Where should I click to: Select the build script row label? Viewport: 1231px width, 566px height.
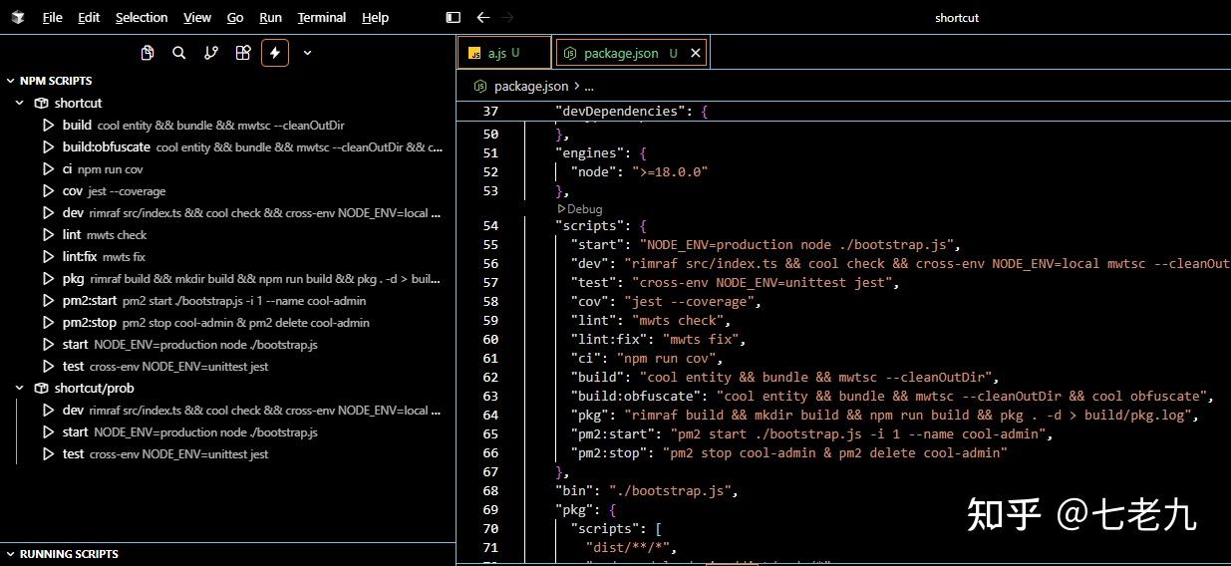click(77, 126)
